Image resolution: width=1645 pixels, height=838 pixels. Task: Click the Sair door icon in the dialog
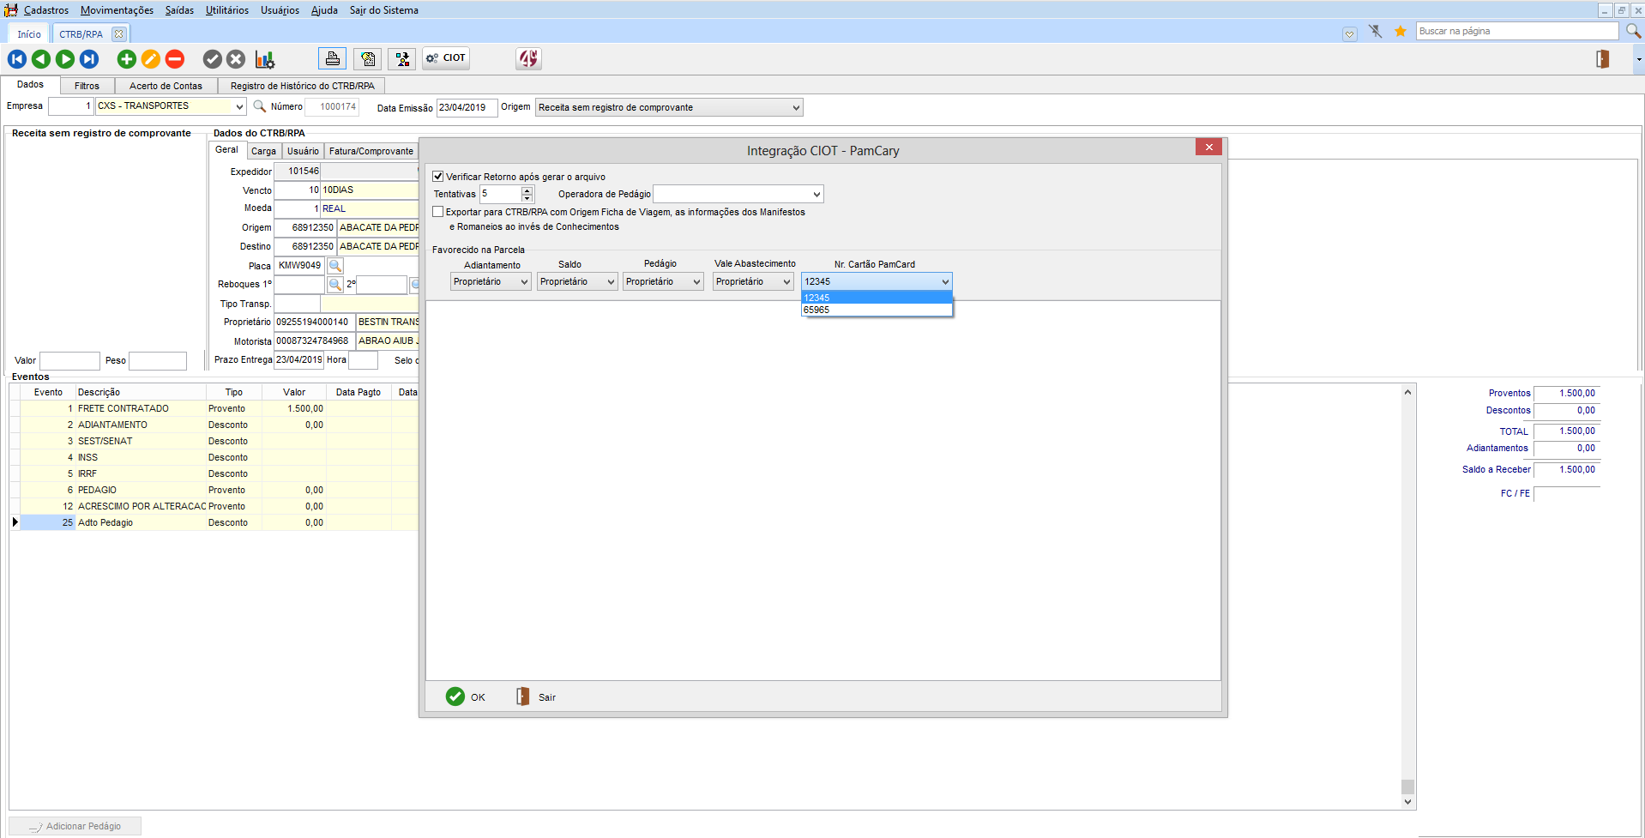click(523, 696)
